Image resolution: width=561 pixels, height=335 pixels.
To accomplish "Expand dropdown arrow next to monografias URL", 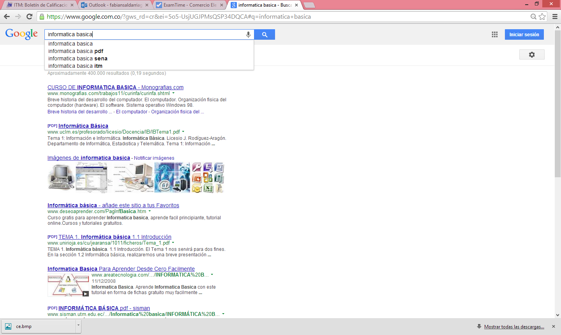I will pyautogui.click(x=173, y=93).
